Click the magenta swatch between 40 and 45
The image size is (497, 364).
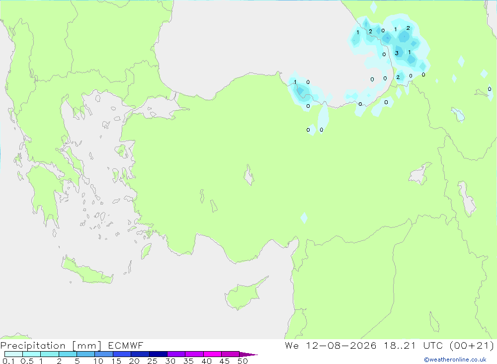(x=212, y=354)
